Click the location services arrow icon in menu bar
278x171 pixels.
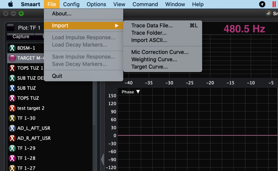[262, 4]
